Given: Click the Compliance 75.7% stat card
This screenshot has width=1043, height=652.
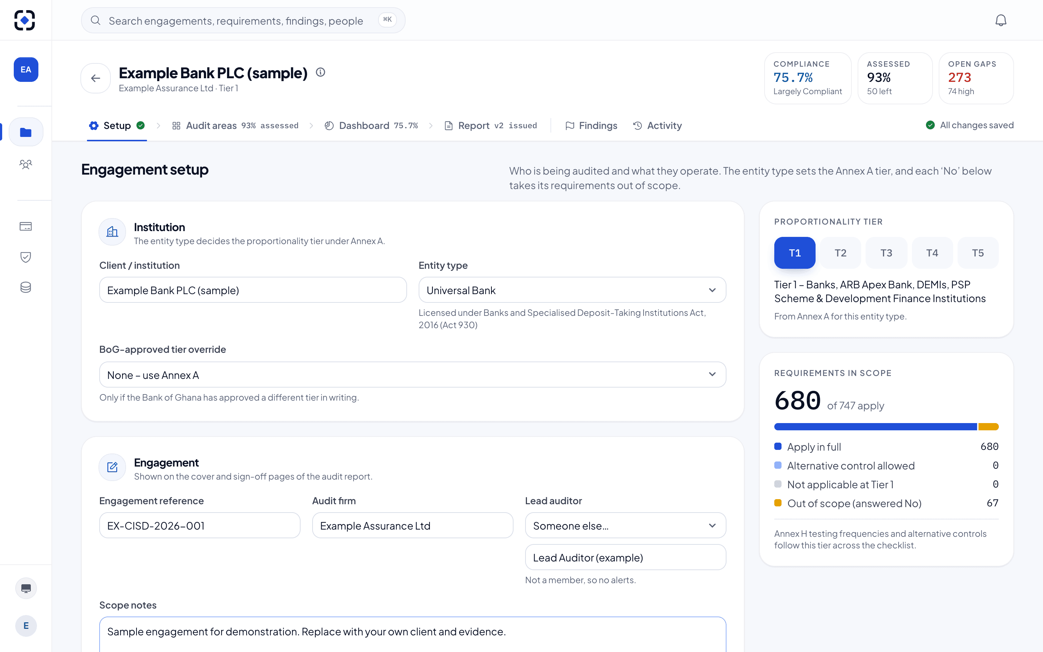Looking at the screenshot, I should (808, 78).
